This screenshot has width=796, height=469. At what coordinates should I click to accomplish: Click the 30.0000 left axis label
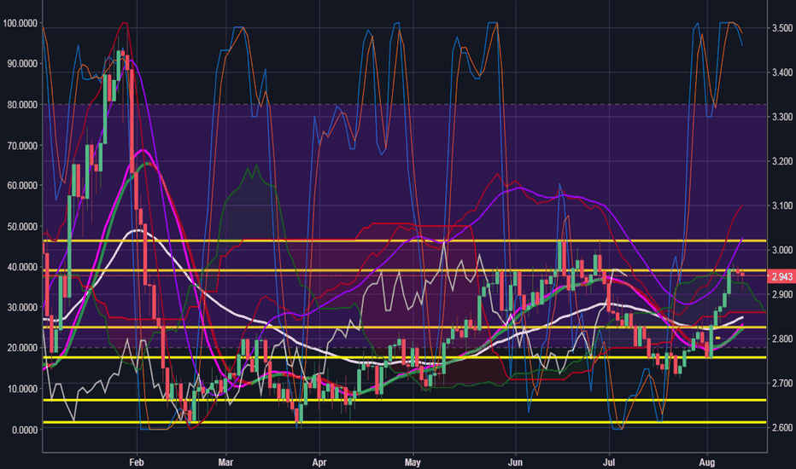[x=21, y=307]
